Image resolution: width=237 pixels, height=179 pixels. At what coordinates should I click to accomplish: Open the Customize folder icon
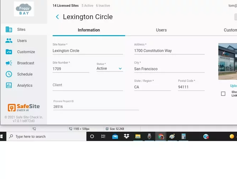pos(9,52)
